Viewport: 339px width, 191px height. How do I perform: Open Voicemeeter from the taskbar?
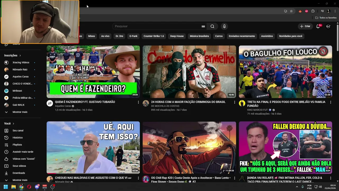click(x=45, y=187)
